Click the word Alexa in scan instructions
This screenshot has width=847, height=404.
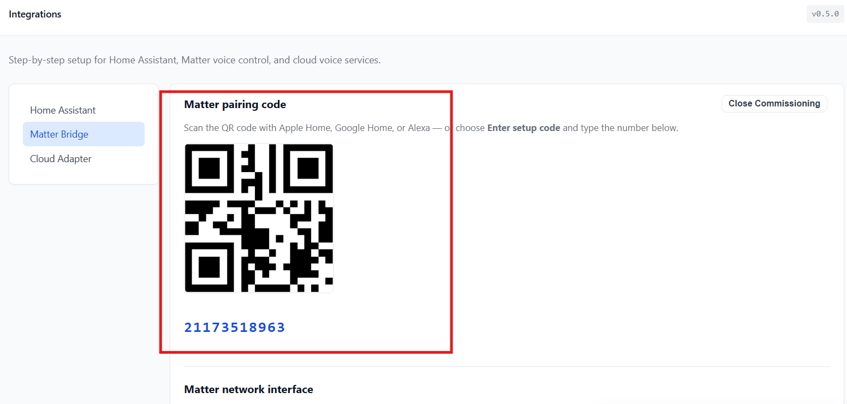pyautogui.click(x=419, y=128)
